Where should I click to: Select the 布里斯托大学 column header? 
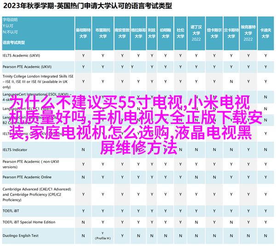(103, 33)
